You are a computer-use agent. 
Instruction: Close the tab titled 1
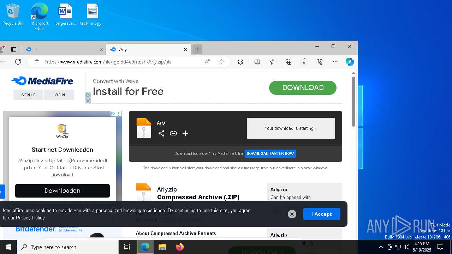tap(101, 49)
